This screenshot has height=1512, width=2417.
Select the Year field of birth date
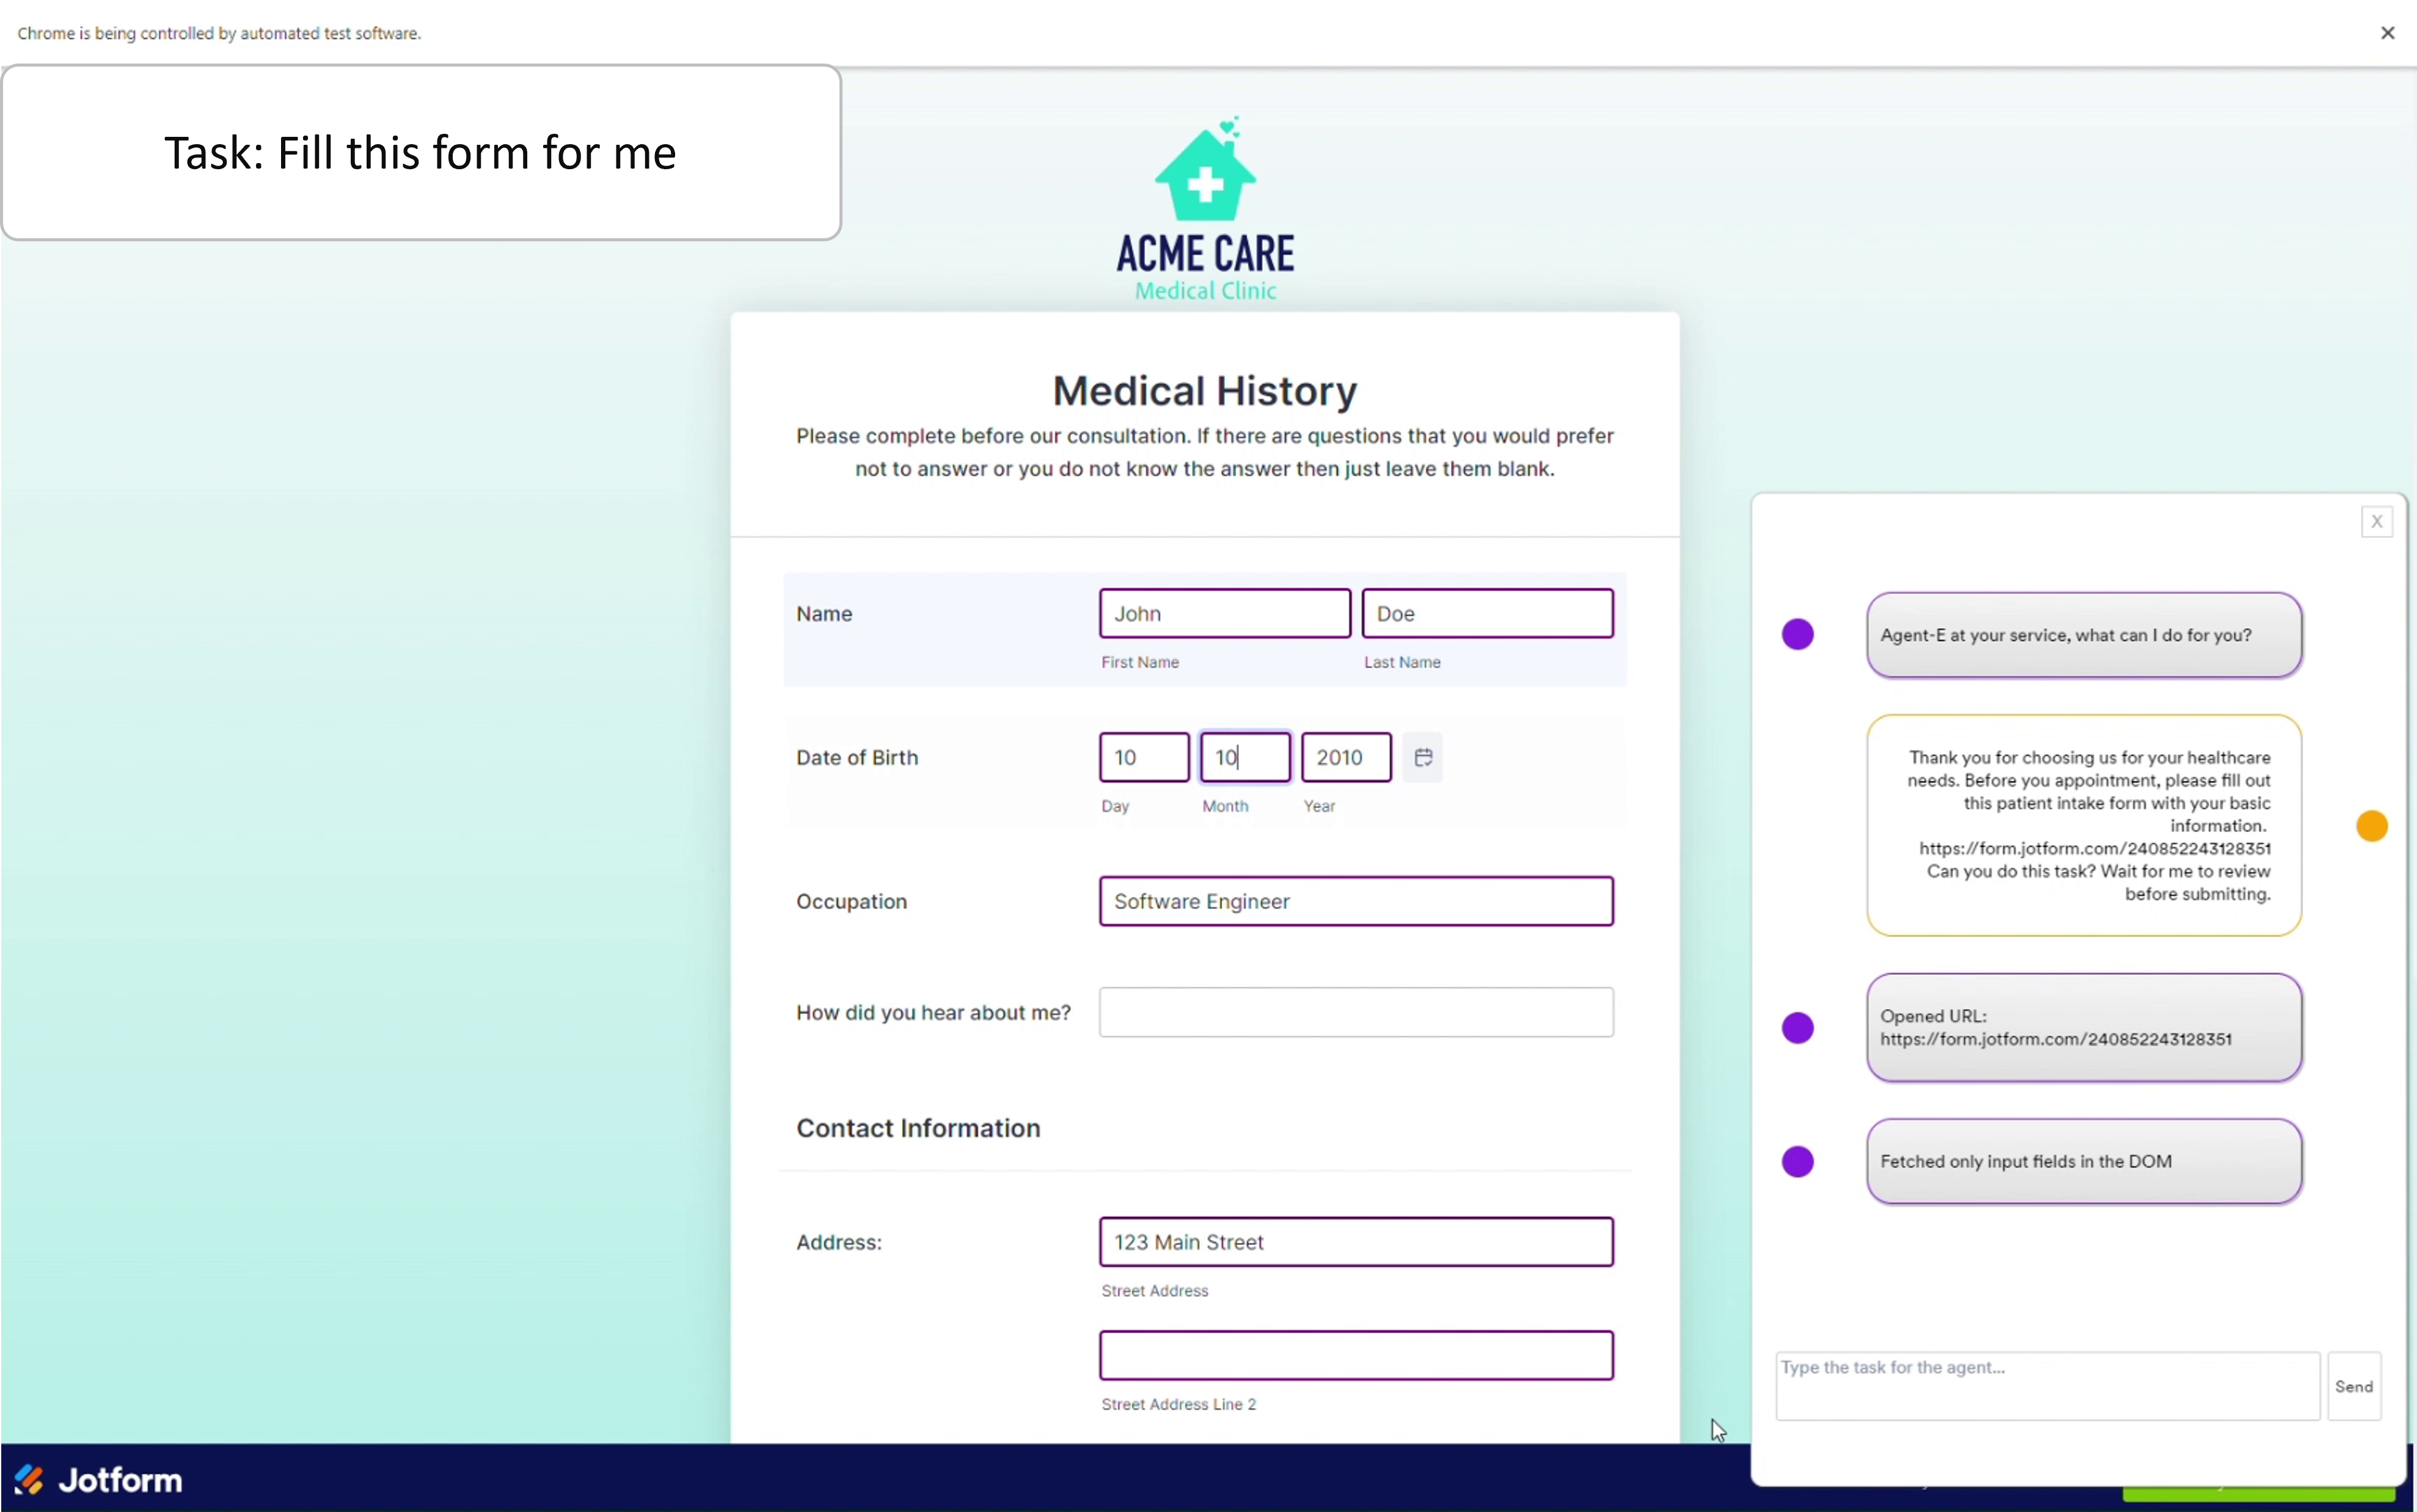pyautogui.click(x=1345, y=757)
